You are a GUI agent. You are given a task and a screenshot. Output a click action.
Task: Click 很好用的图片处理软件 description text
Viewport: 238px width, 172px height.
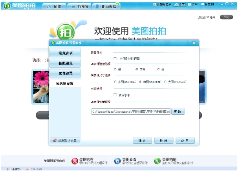point(93,163)
